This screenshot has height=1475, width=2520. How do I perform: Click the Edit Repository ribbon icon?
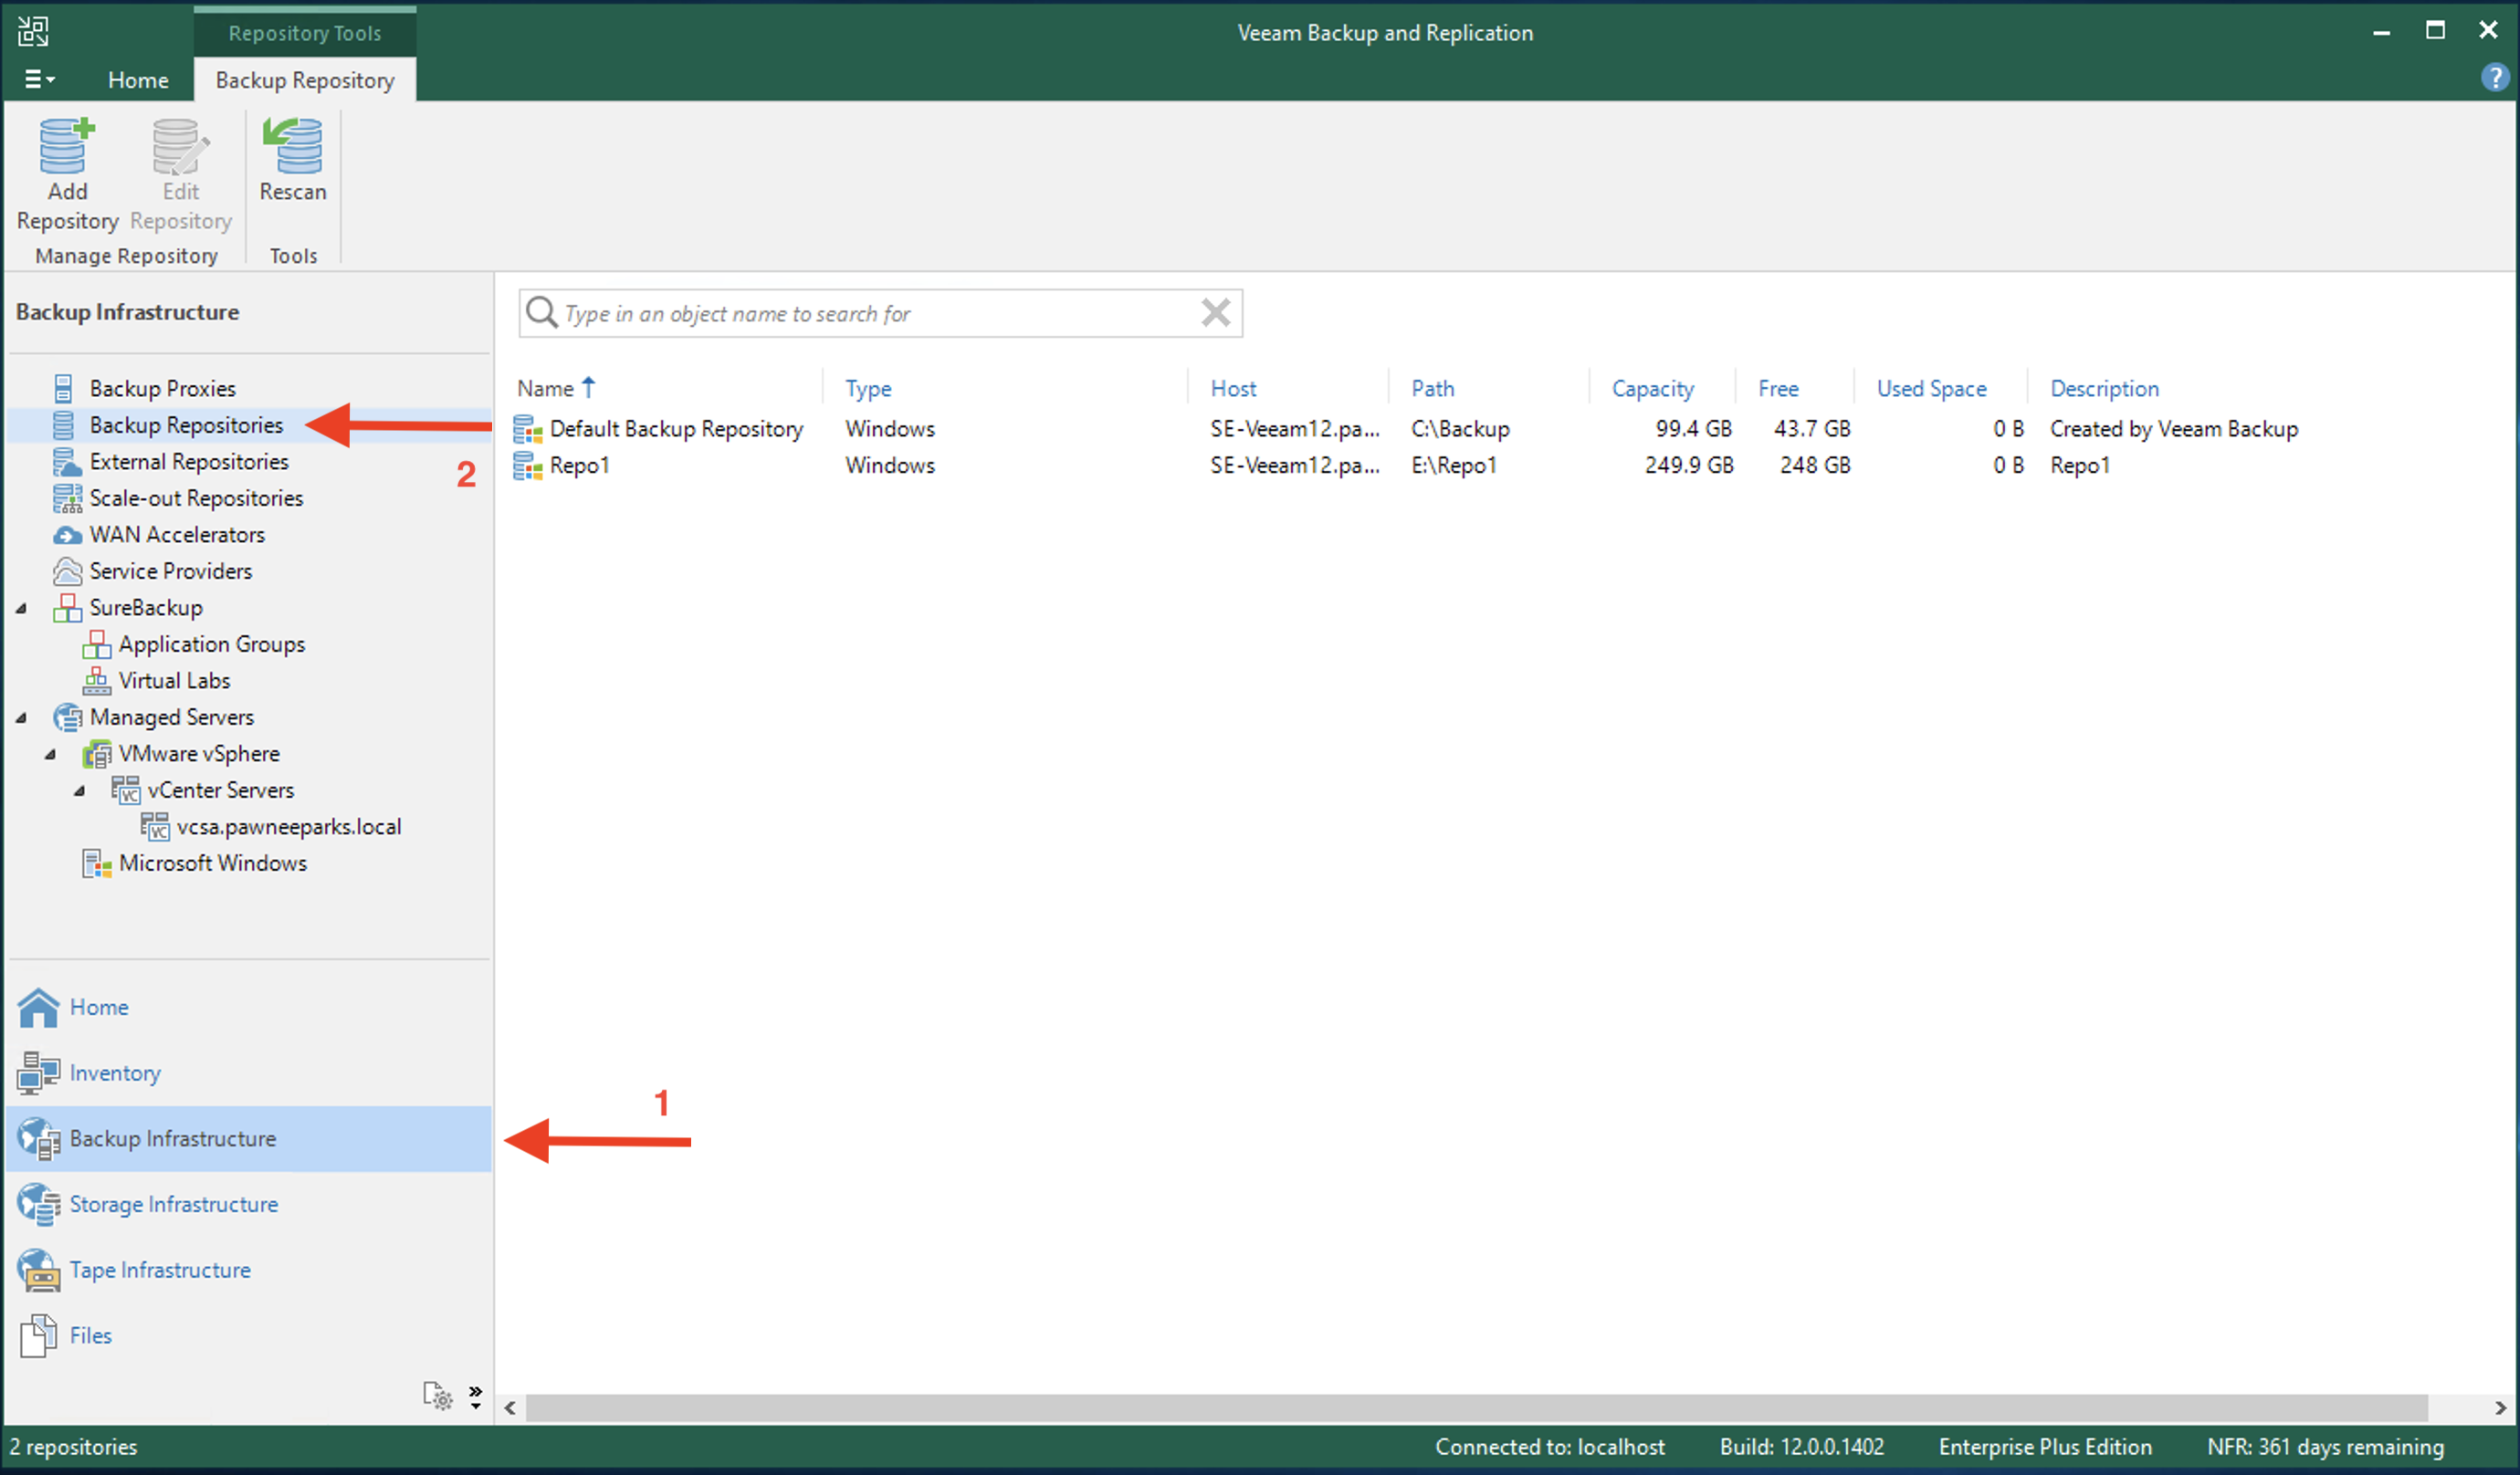[x=180, y=147]
